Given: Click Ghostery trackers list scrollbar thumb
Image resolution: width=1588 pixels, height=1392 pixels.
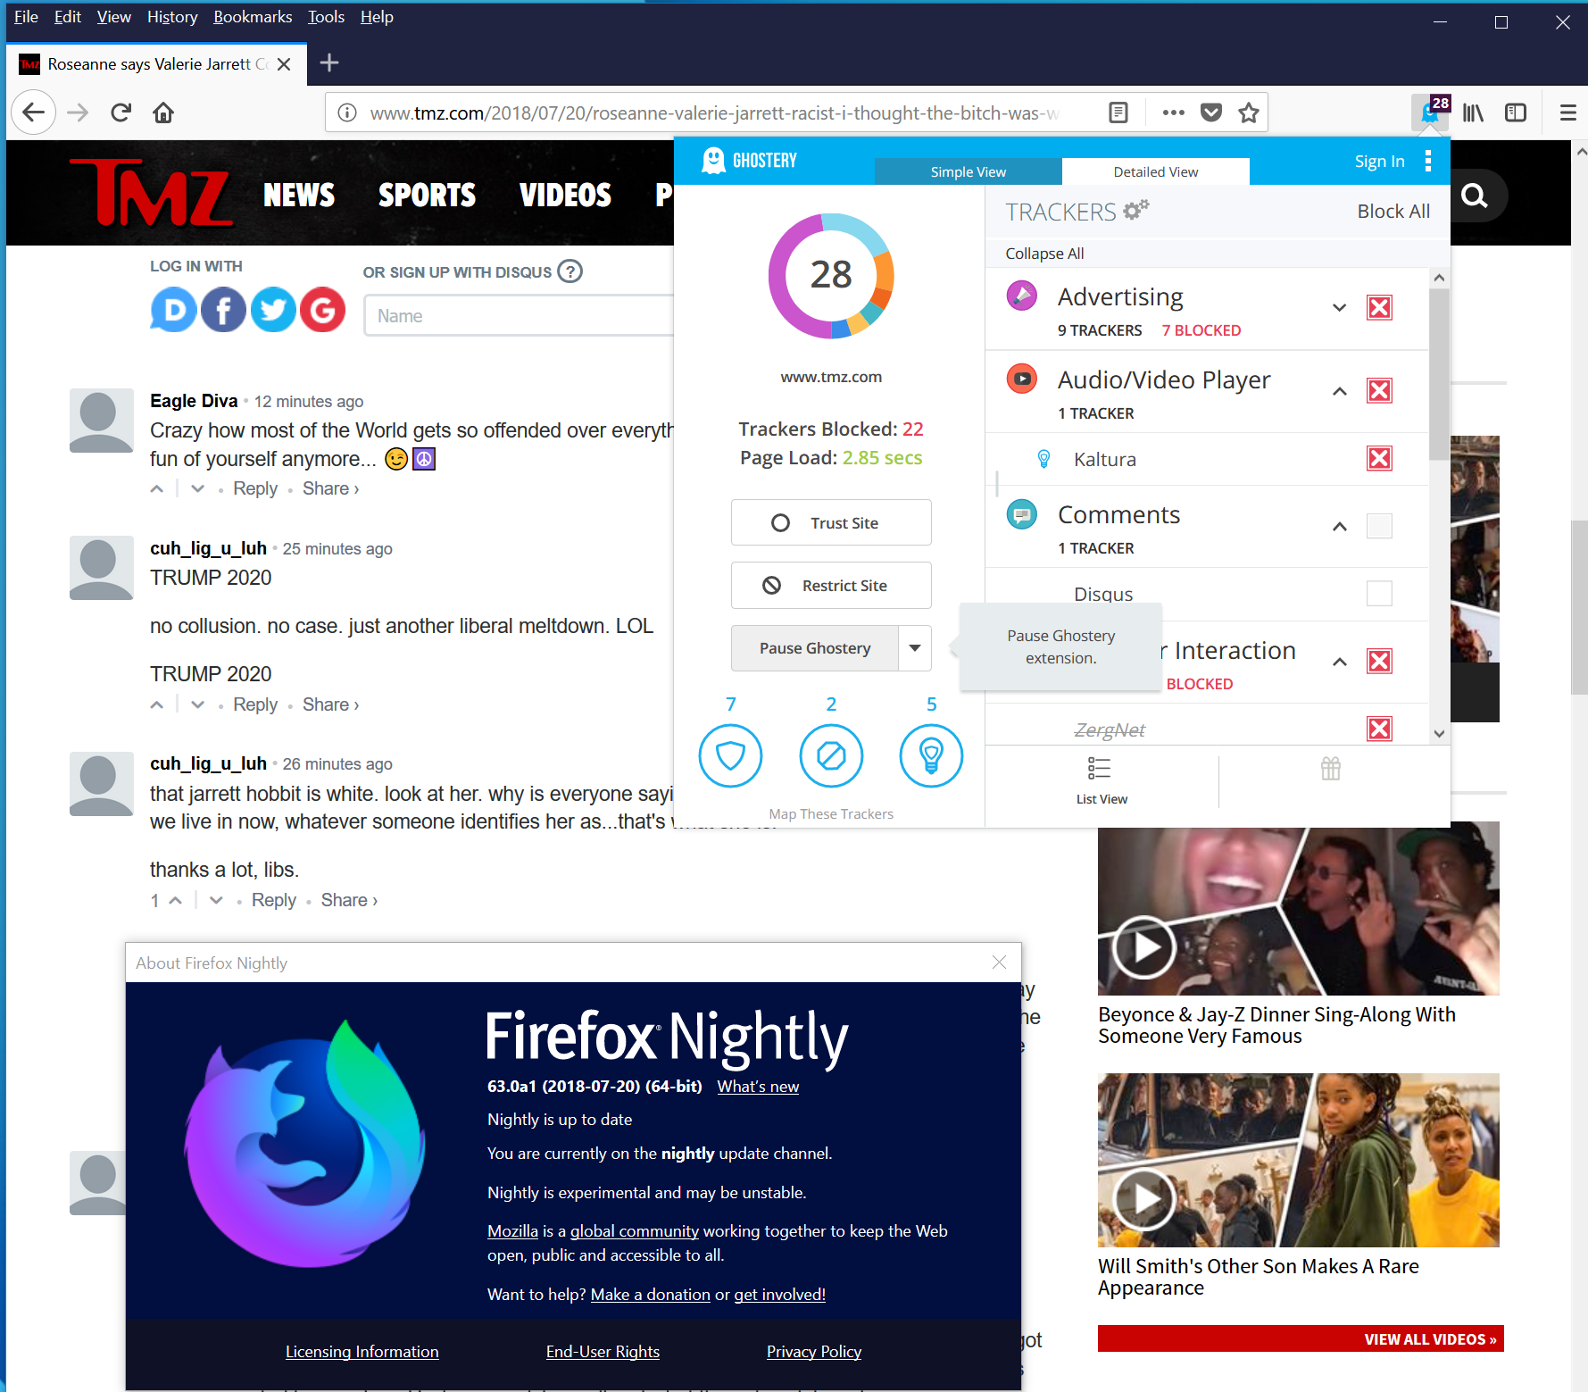Looking at the screenshot, I should [1439, 375].
